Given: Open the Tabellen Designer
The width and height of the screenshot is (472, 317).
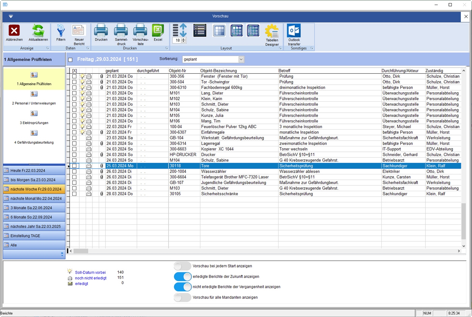Looking at the screenshot, I should coord(272,32).
